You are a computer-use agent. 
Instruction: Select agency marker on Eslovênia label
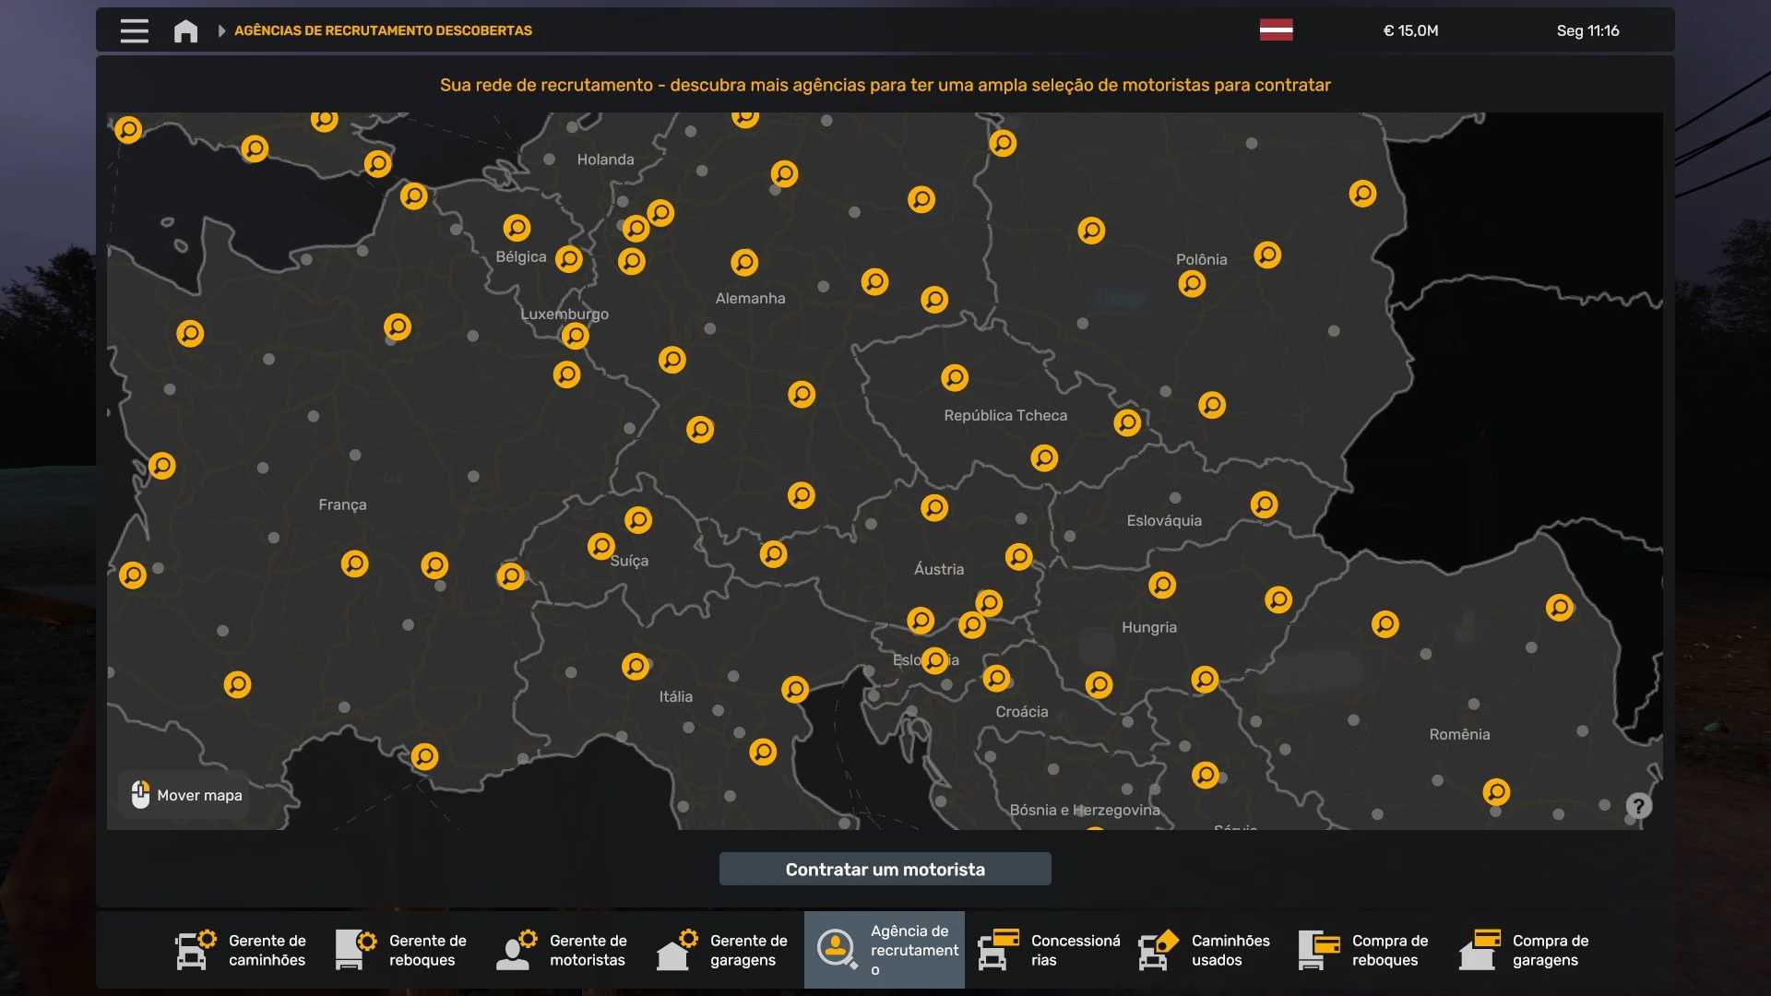click(935, 660)
